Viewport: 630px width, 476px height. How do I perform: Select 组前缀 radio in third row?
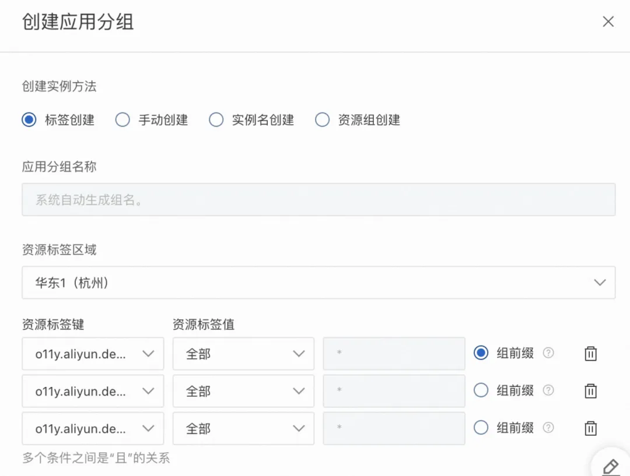click(481, 428)
